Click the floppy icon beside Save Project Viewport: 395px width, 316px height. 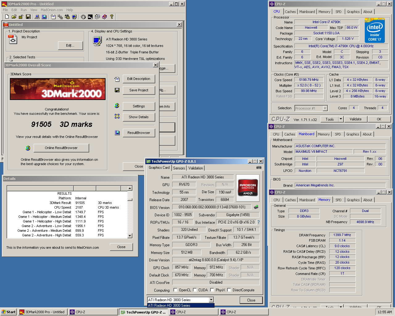(117, 90)
